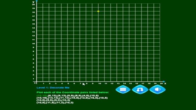The image size is (196, 110).
Task: Click the 'x' axis name label
Action: coord(165,83)
